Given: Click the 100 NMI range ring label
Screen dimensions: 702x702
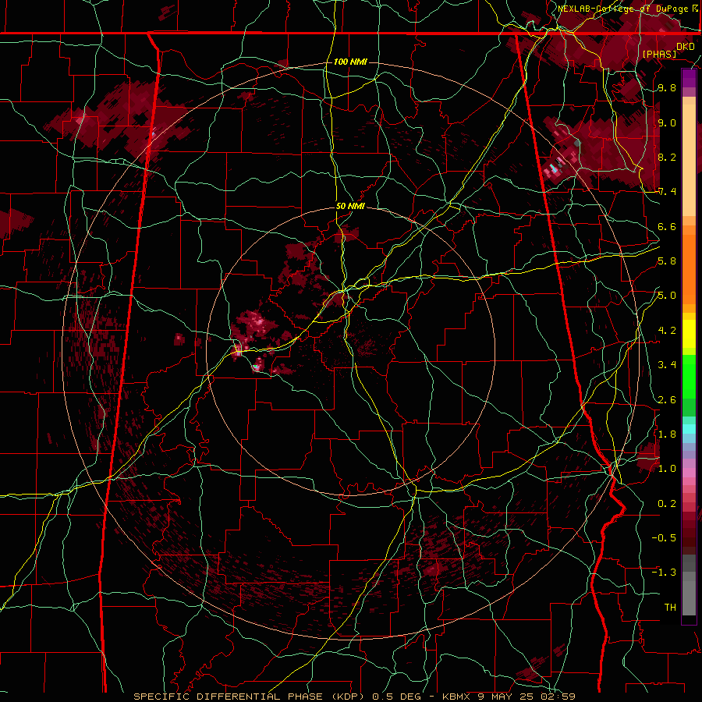Looking at the screenshot, I should pos(350,62).
